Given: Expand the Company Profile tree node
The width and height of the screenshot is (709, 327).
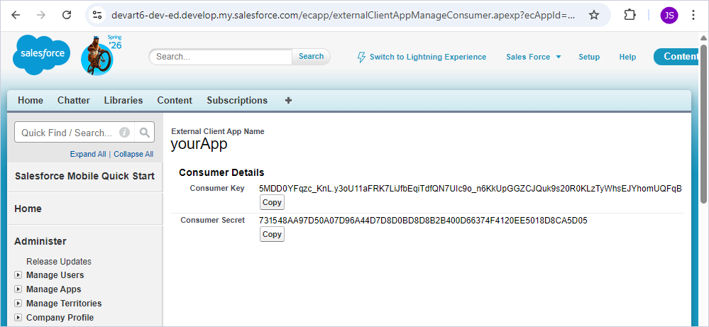Looking at the screenshot, I should [18, 318].
